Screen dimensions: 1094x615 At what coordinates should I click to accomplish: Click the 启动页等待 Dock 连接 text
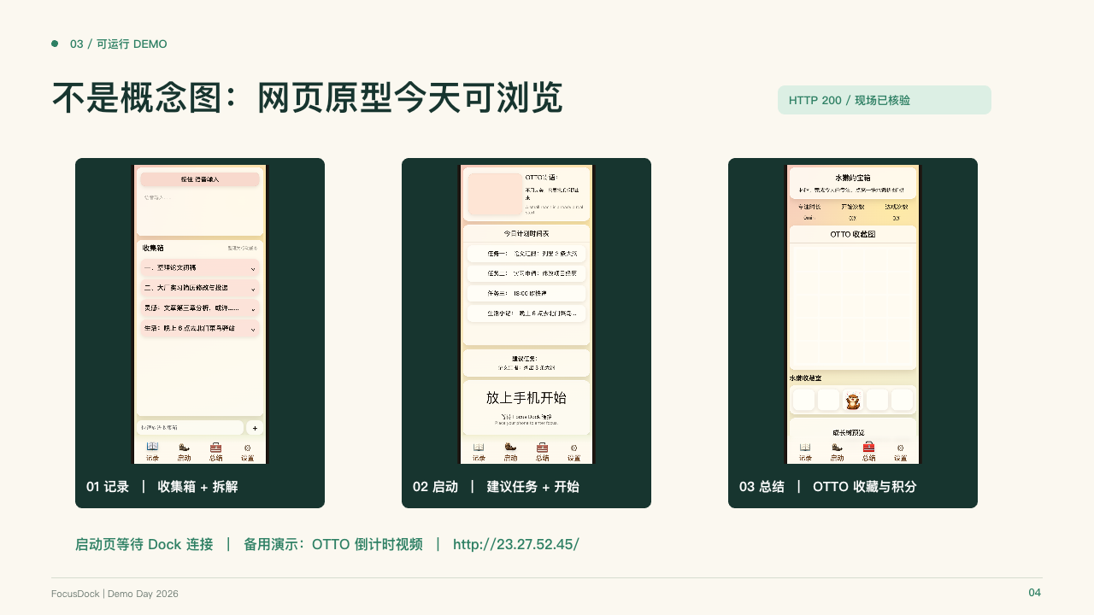pyautogui.click(x=144, y=544)
